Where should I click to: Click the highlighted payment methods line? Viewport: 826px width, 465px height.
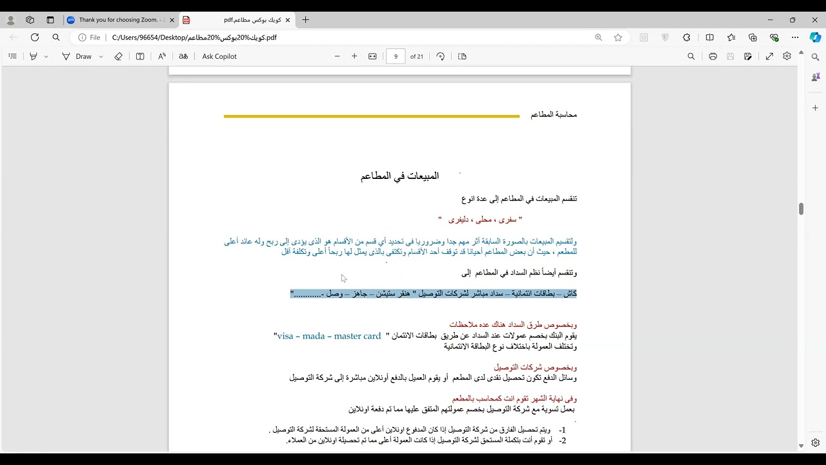434,294
